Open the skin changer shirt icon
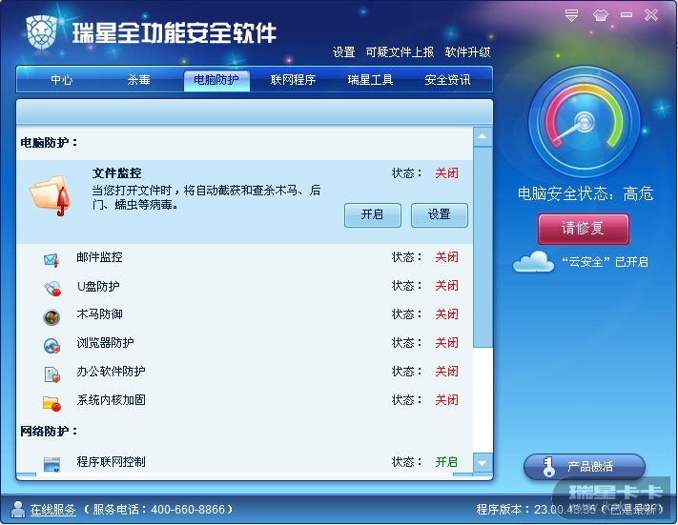The image size is (678, 525). click(600, 15)
